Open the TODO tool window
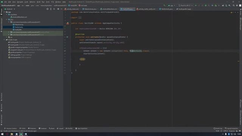The image size is (242, 136). coord(23,128)
